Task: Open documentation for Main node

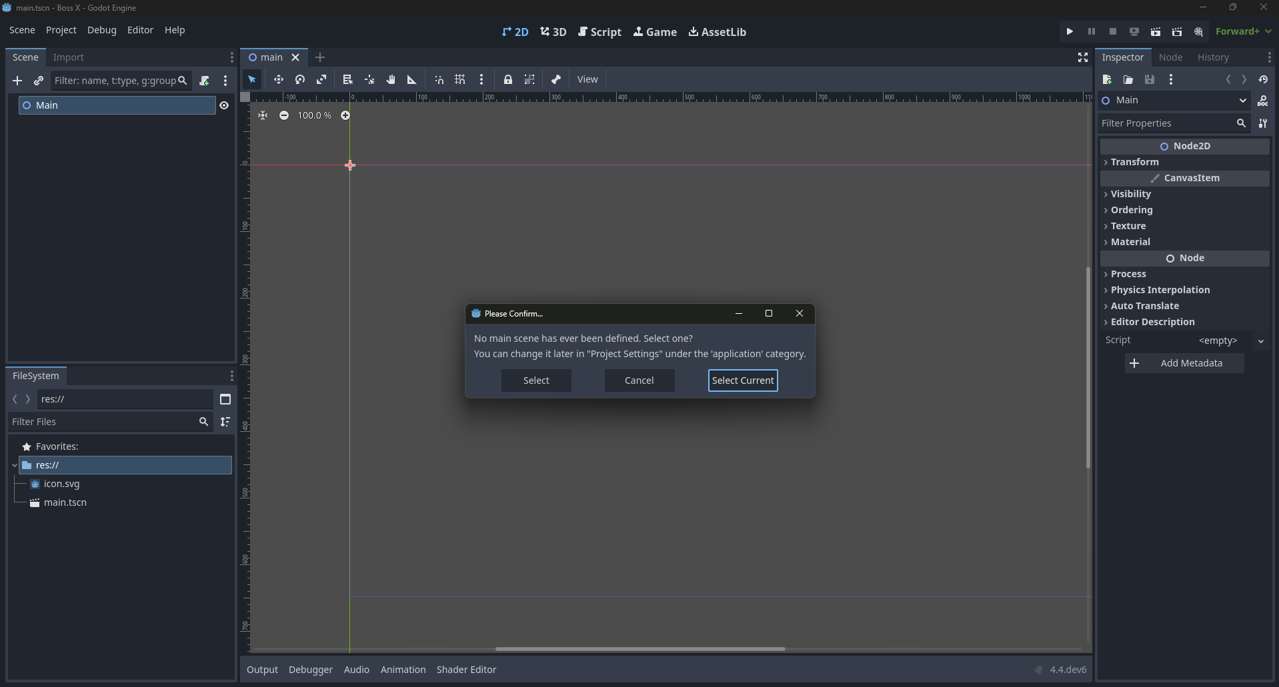Action: click(x=1263, y=101)
